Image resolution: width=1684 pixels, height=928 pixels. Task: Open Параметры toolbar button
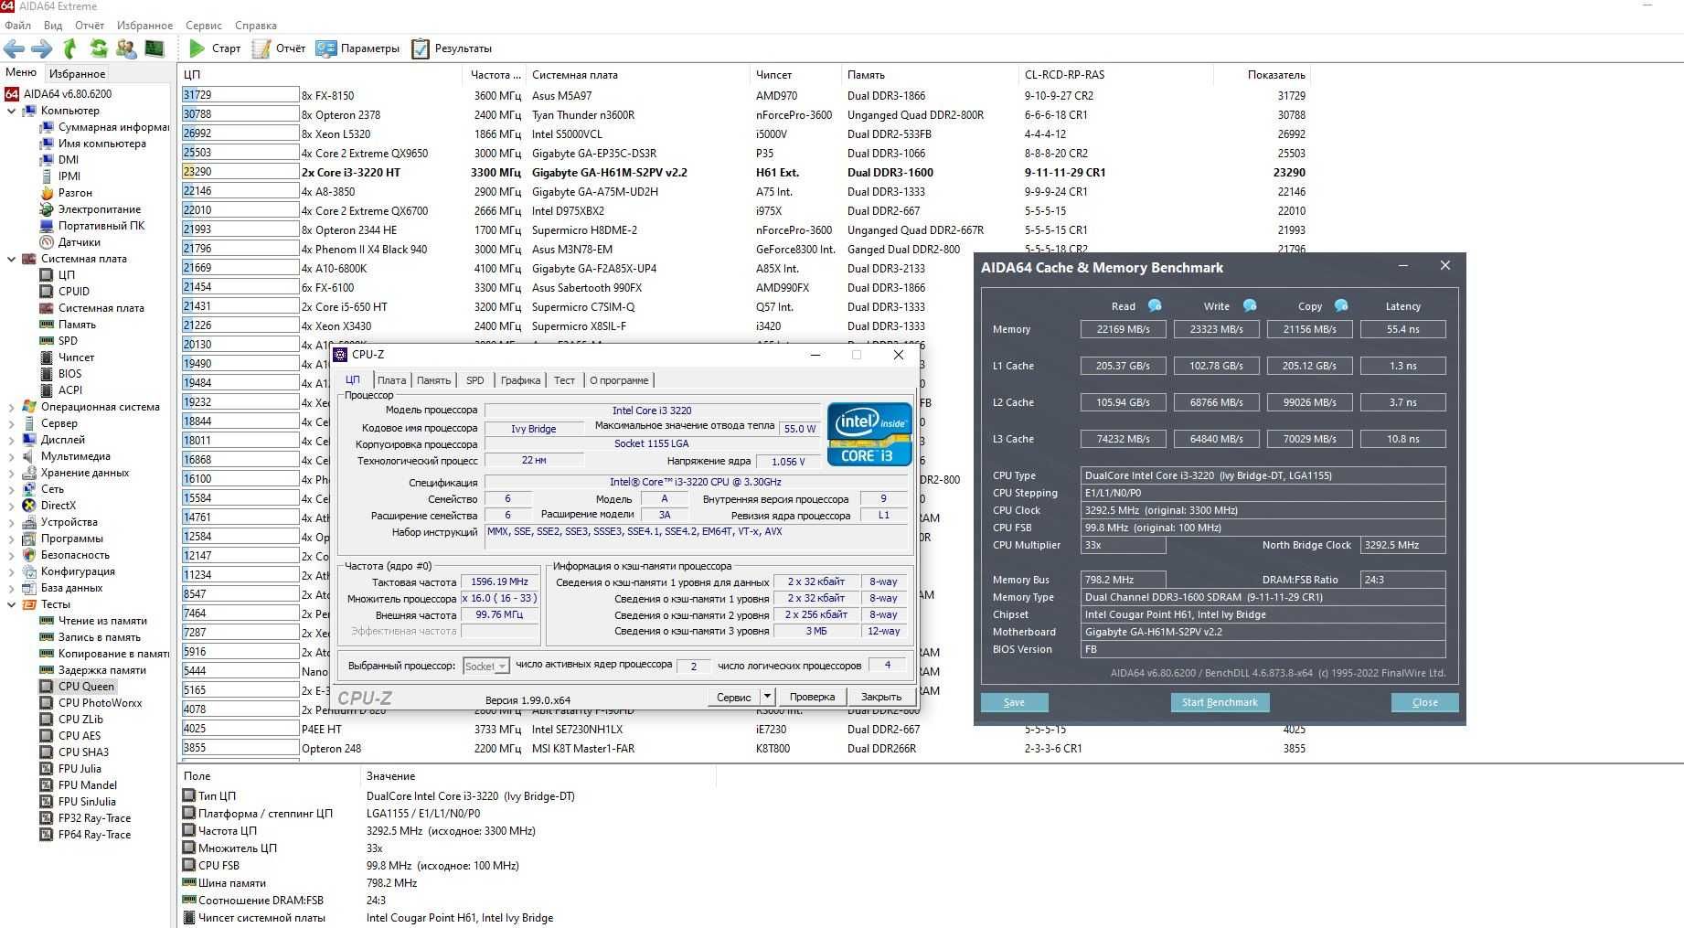tap(357, 48)
